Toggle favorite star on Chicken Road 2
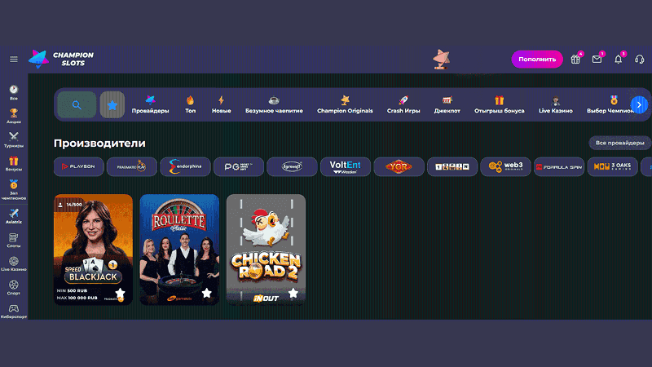Image resolution: width=652 pixels, height=367 pixels. click(293, 293)
